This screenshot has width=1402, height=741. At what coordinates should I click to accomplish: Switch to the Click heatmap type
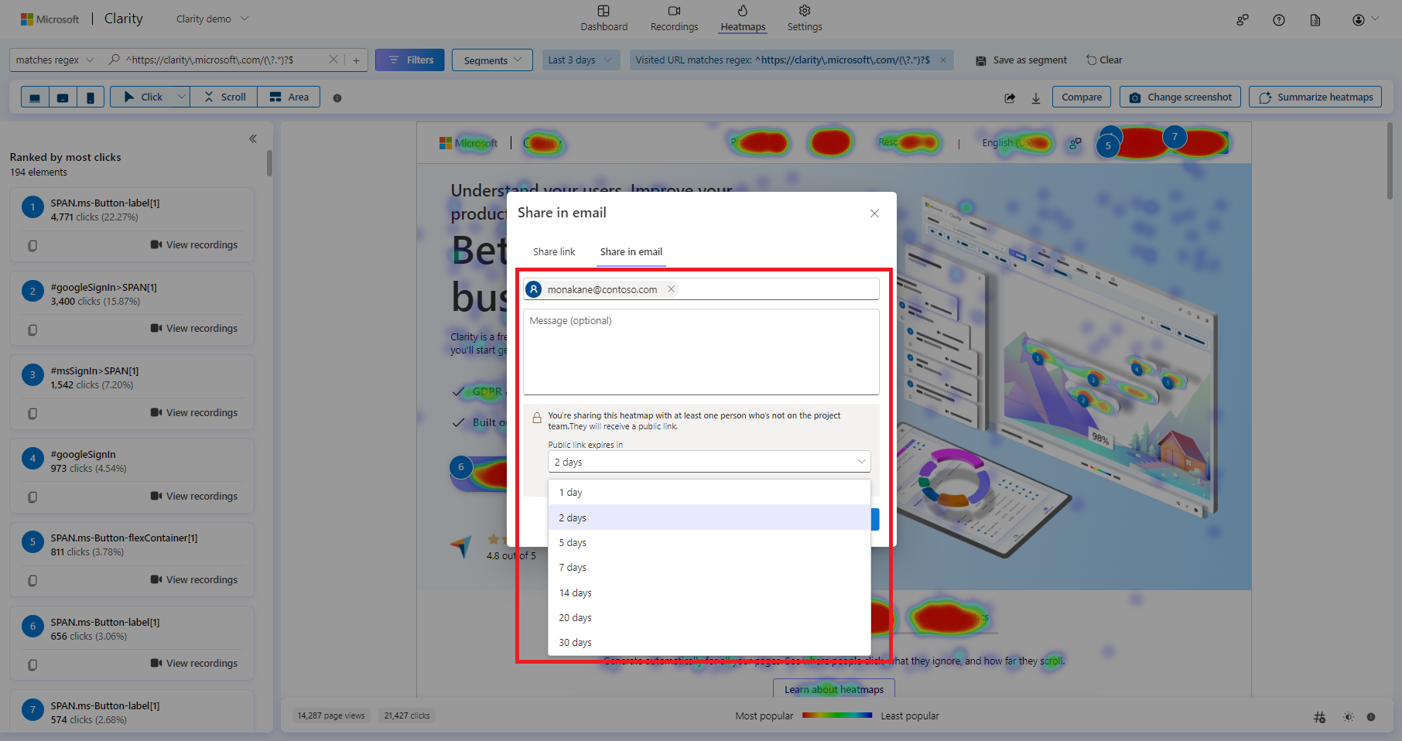coord(143,97)
